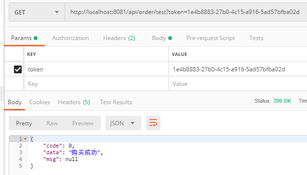
Task: Click the "msg" key in response
Action: click(51, 159)
